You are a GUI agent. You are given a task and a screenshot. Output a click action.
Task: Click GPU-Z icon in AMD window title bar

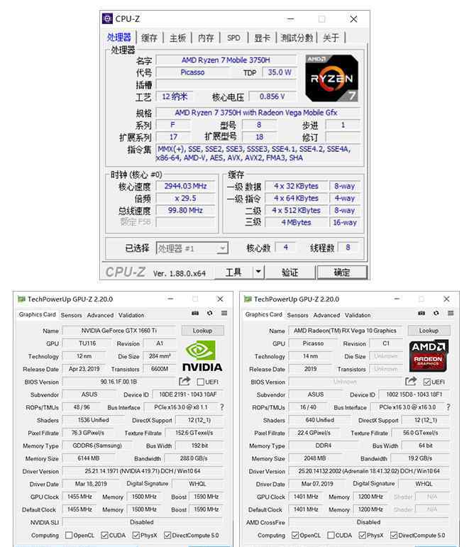point(248,299)
